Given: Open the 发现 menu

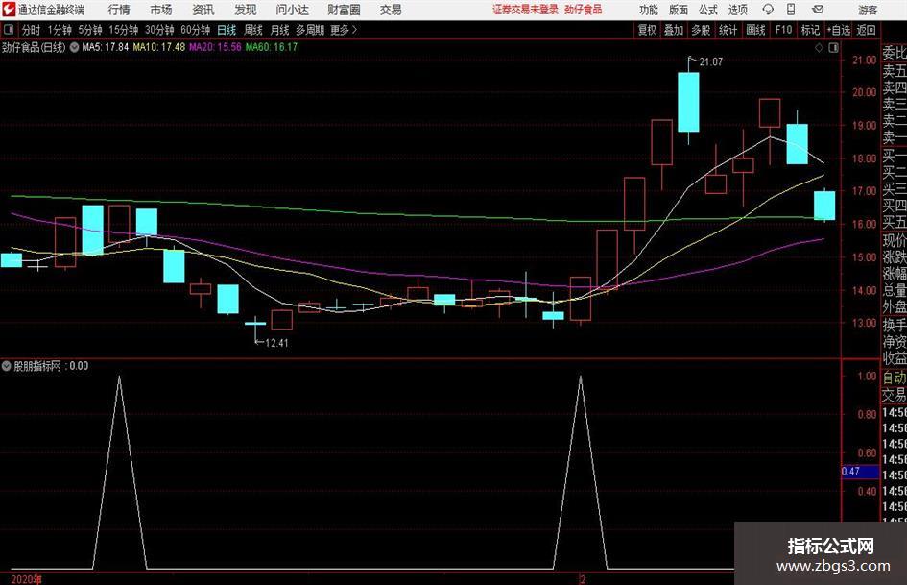Looking at the screenshot, I should pyautogui.click(x=246, y=10).
